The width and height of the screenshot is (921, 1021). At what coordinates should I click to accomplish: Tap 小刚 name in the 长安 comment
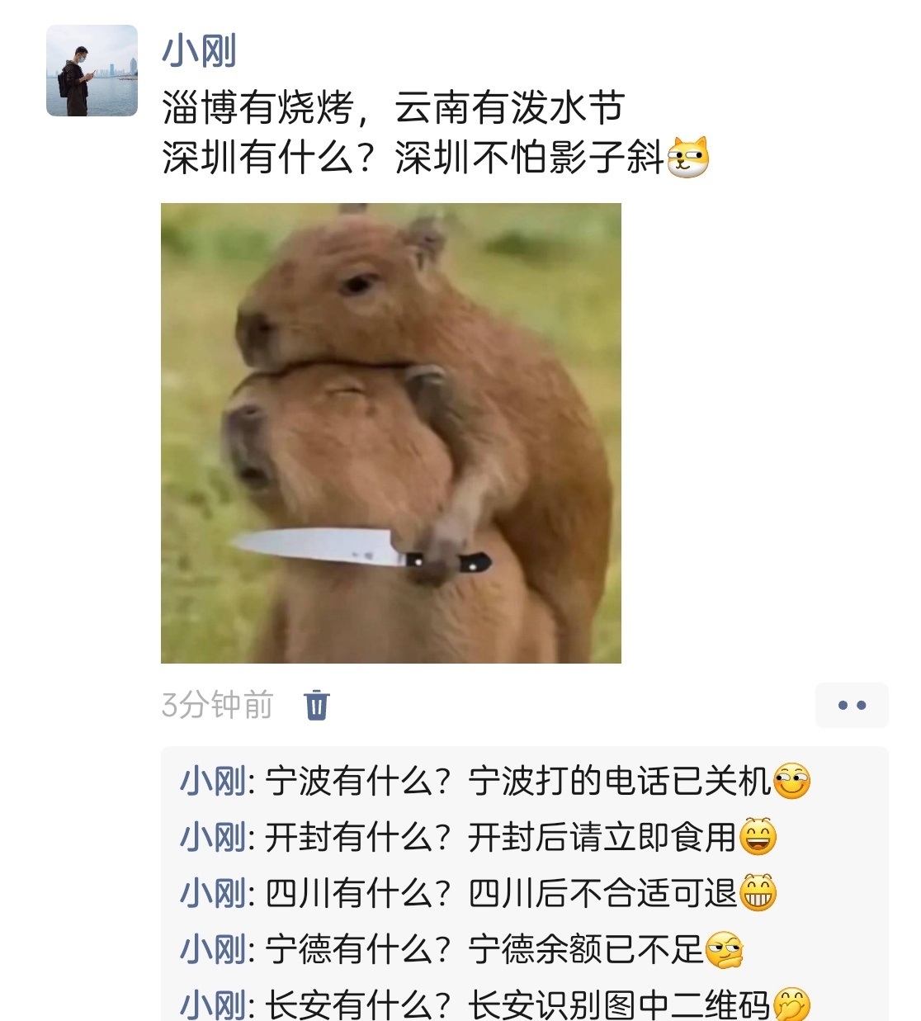pyautogui.click(x=213, y=1004)
